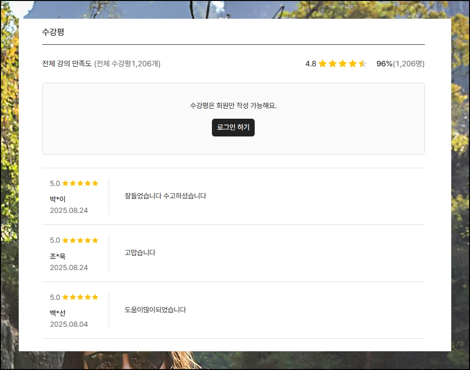Click the 로그인 하기 button
470x370 pixels.
tap(233, 127)
